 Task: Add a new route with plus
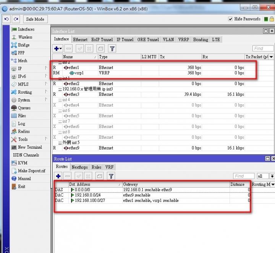click(58, 176)
